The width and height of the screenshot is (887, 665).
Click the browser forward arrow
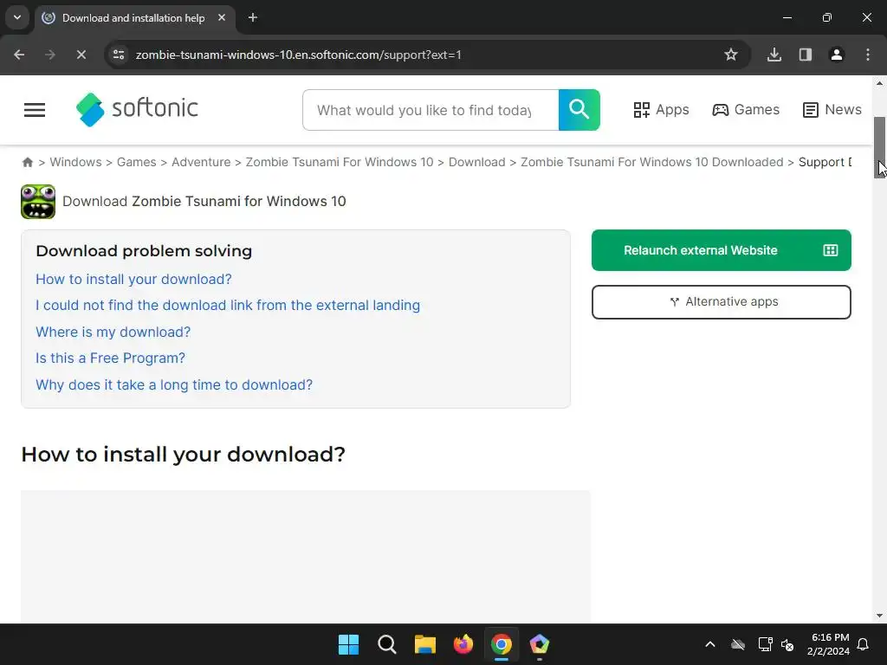(50, 55)
